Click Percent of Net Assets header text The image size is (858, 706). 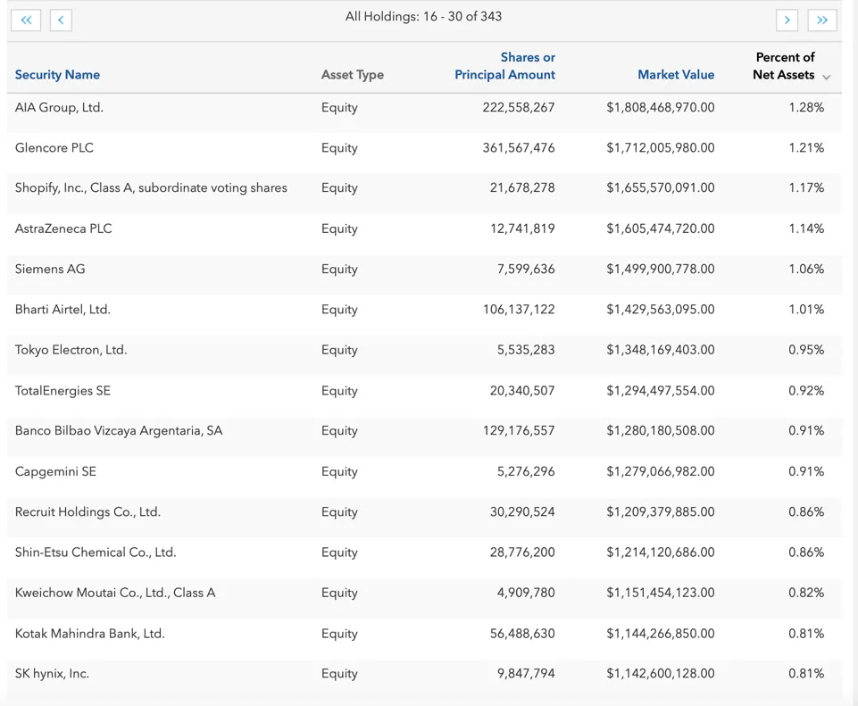click(783, 66)
